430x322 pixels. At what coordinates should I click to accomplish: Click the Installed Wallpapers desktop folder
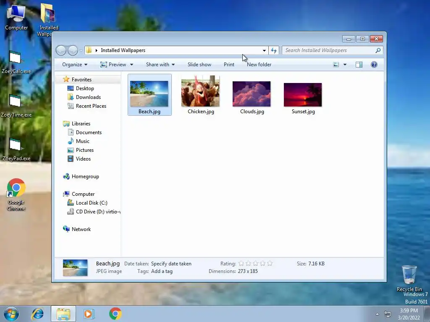pyautogui.click(x=48, y=18)
